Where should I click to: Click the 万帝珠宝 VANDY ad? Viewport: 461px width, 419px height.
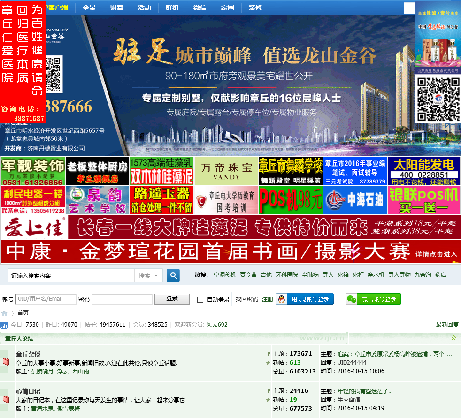pos(226,171)
